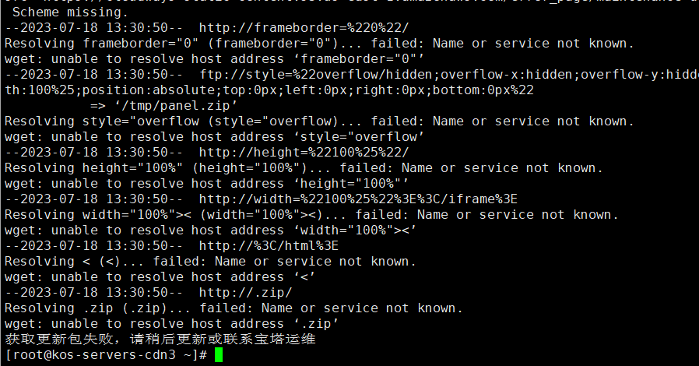Click the "Resolving .zip (.zip)" failed line
This screenshot has height=366, width=699.
point(234,308)
